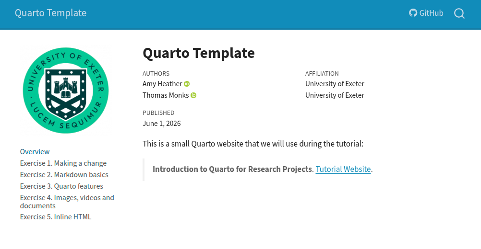Select Overview in the sidebar

point(35,152)
